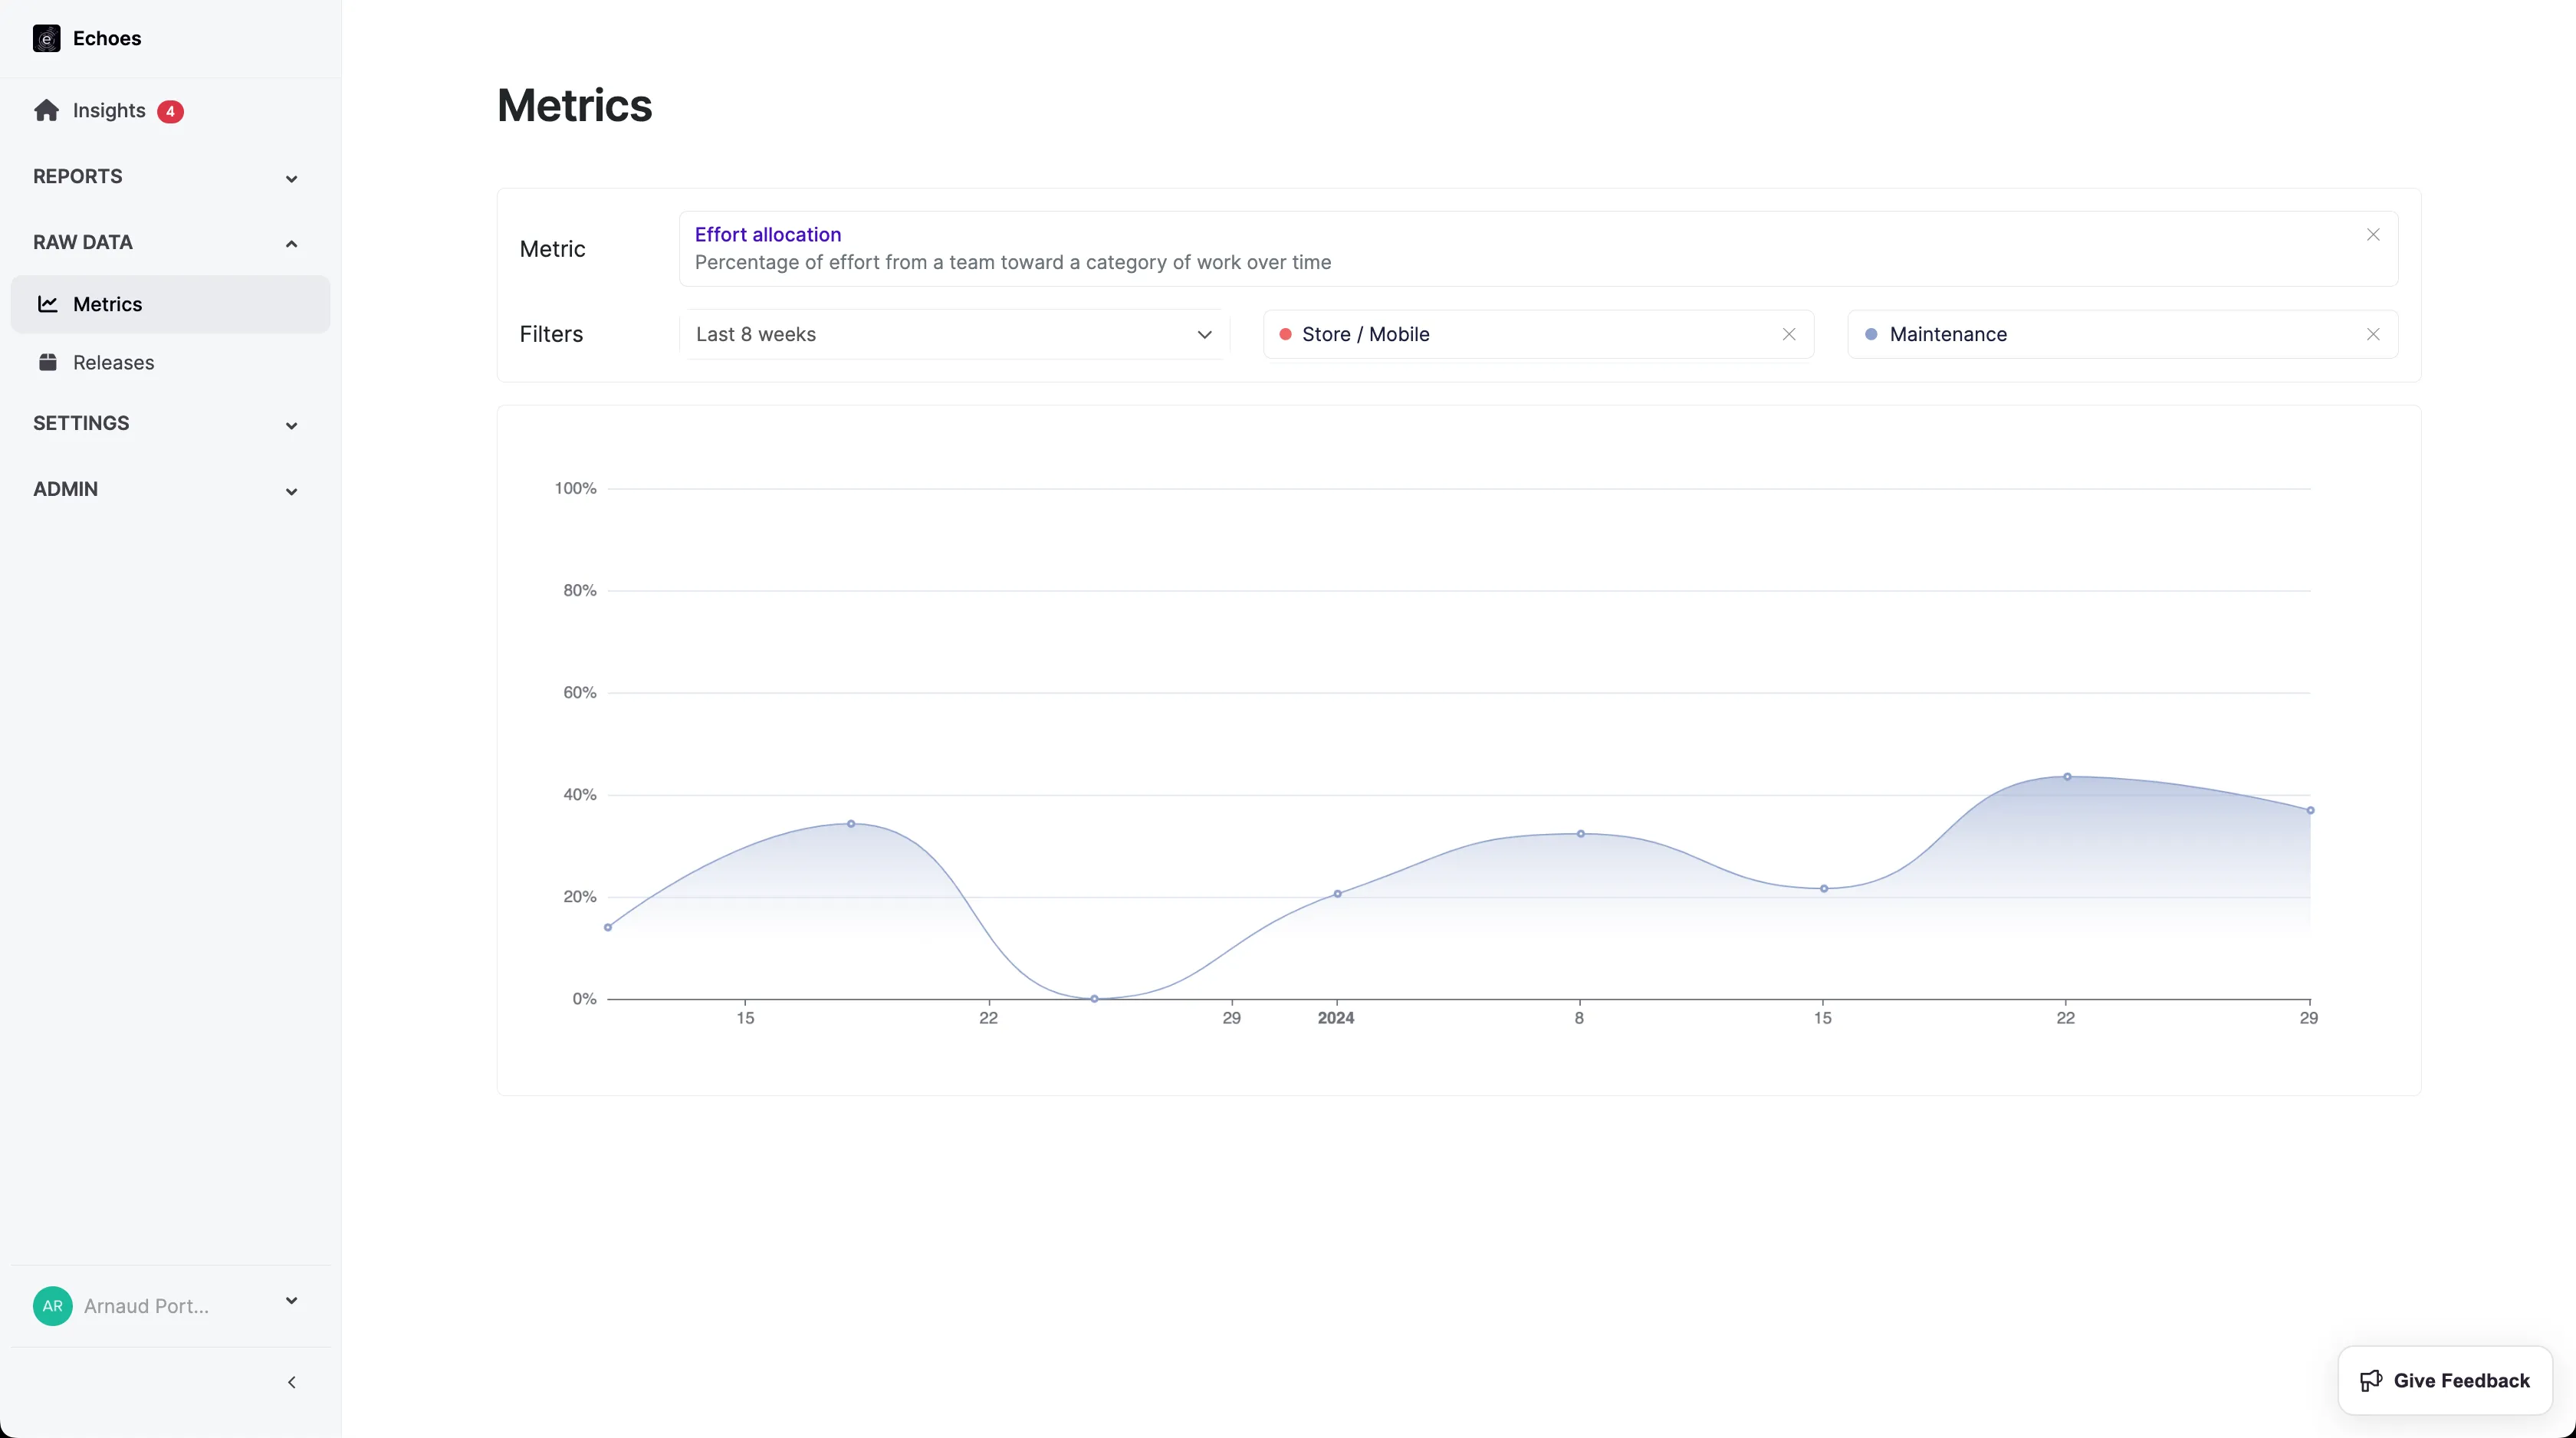The height and width of the screenshot is (1438, 2576).
Task: Open the Releases page
Action: point(113,362)
